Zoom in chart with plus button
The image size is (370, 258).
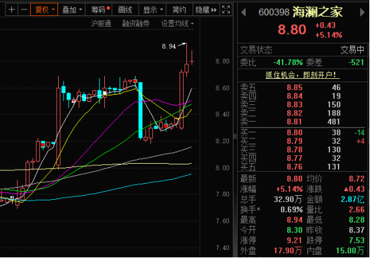[x=11, y=9]
